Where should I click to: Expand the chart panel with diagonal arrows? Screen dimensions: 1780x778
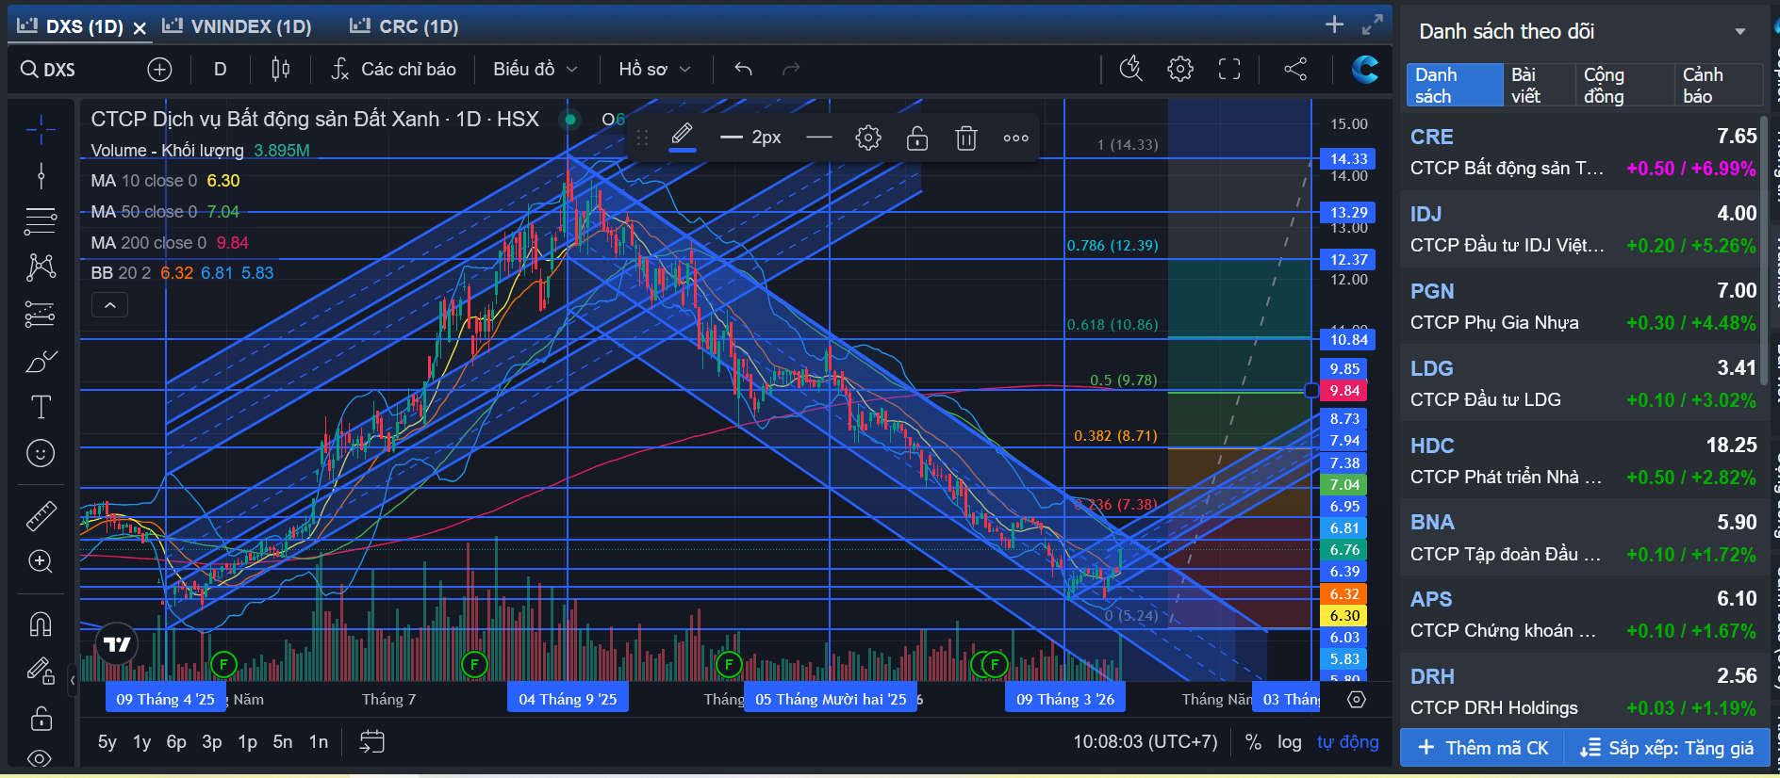(x=1373, y=24)
